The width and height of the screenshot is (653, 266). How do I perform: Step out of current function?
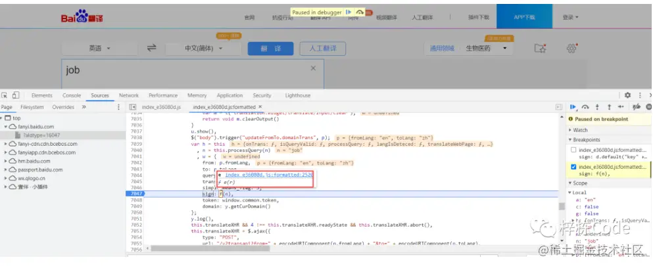point(609,107)
